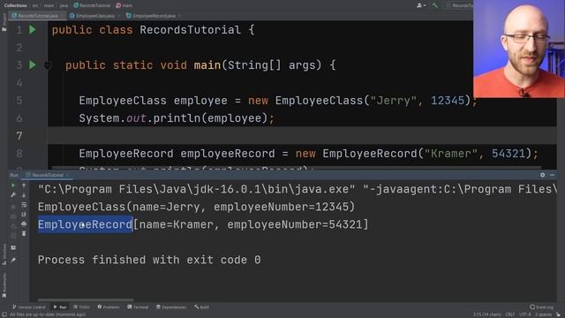Open Terminal tool window
565x318 pixels.
tap(138, 307)
